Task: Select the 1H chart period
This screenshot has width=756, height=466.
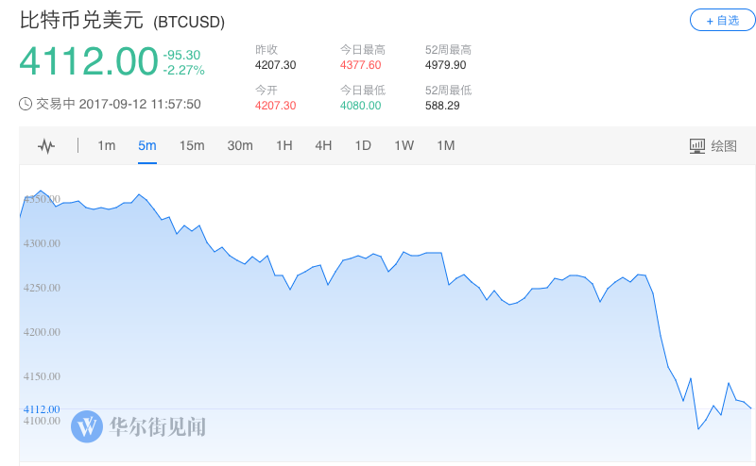Action: tap(283, 145)
